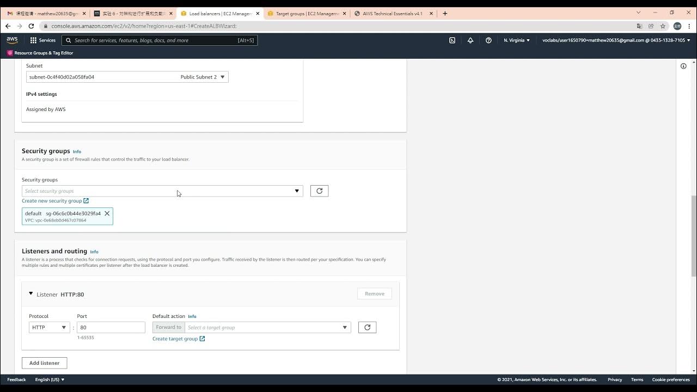The image size is (697, 392).
Task: Switch to Target groups EC2 tab
Action: tap(307, 14)
